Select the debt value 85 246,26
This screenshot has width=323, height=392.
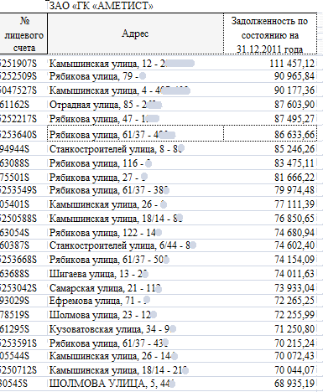[x=294, y=149]
